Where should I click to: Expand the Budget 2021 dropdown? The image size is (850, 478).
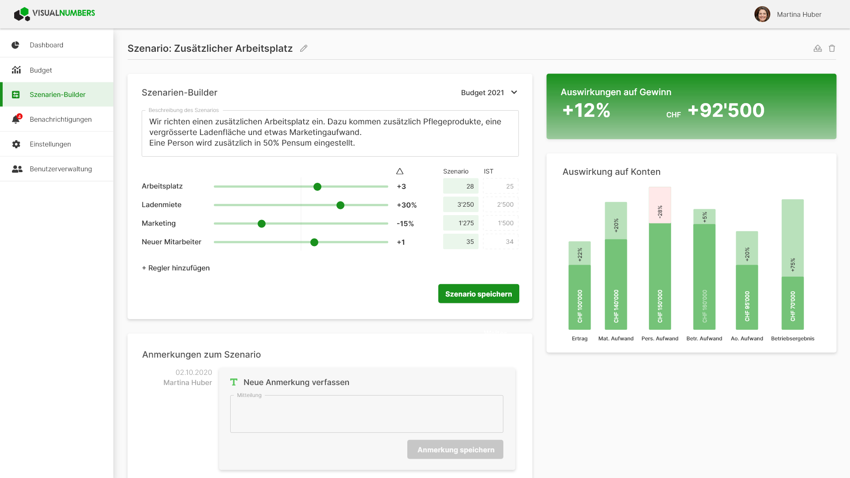click(489, 93)
